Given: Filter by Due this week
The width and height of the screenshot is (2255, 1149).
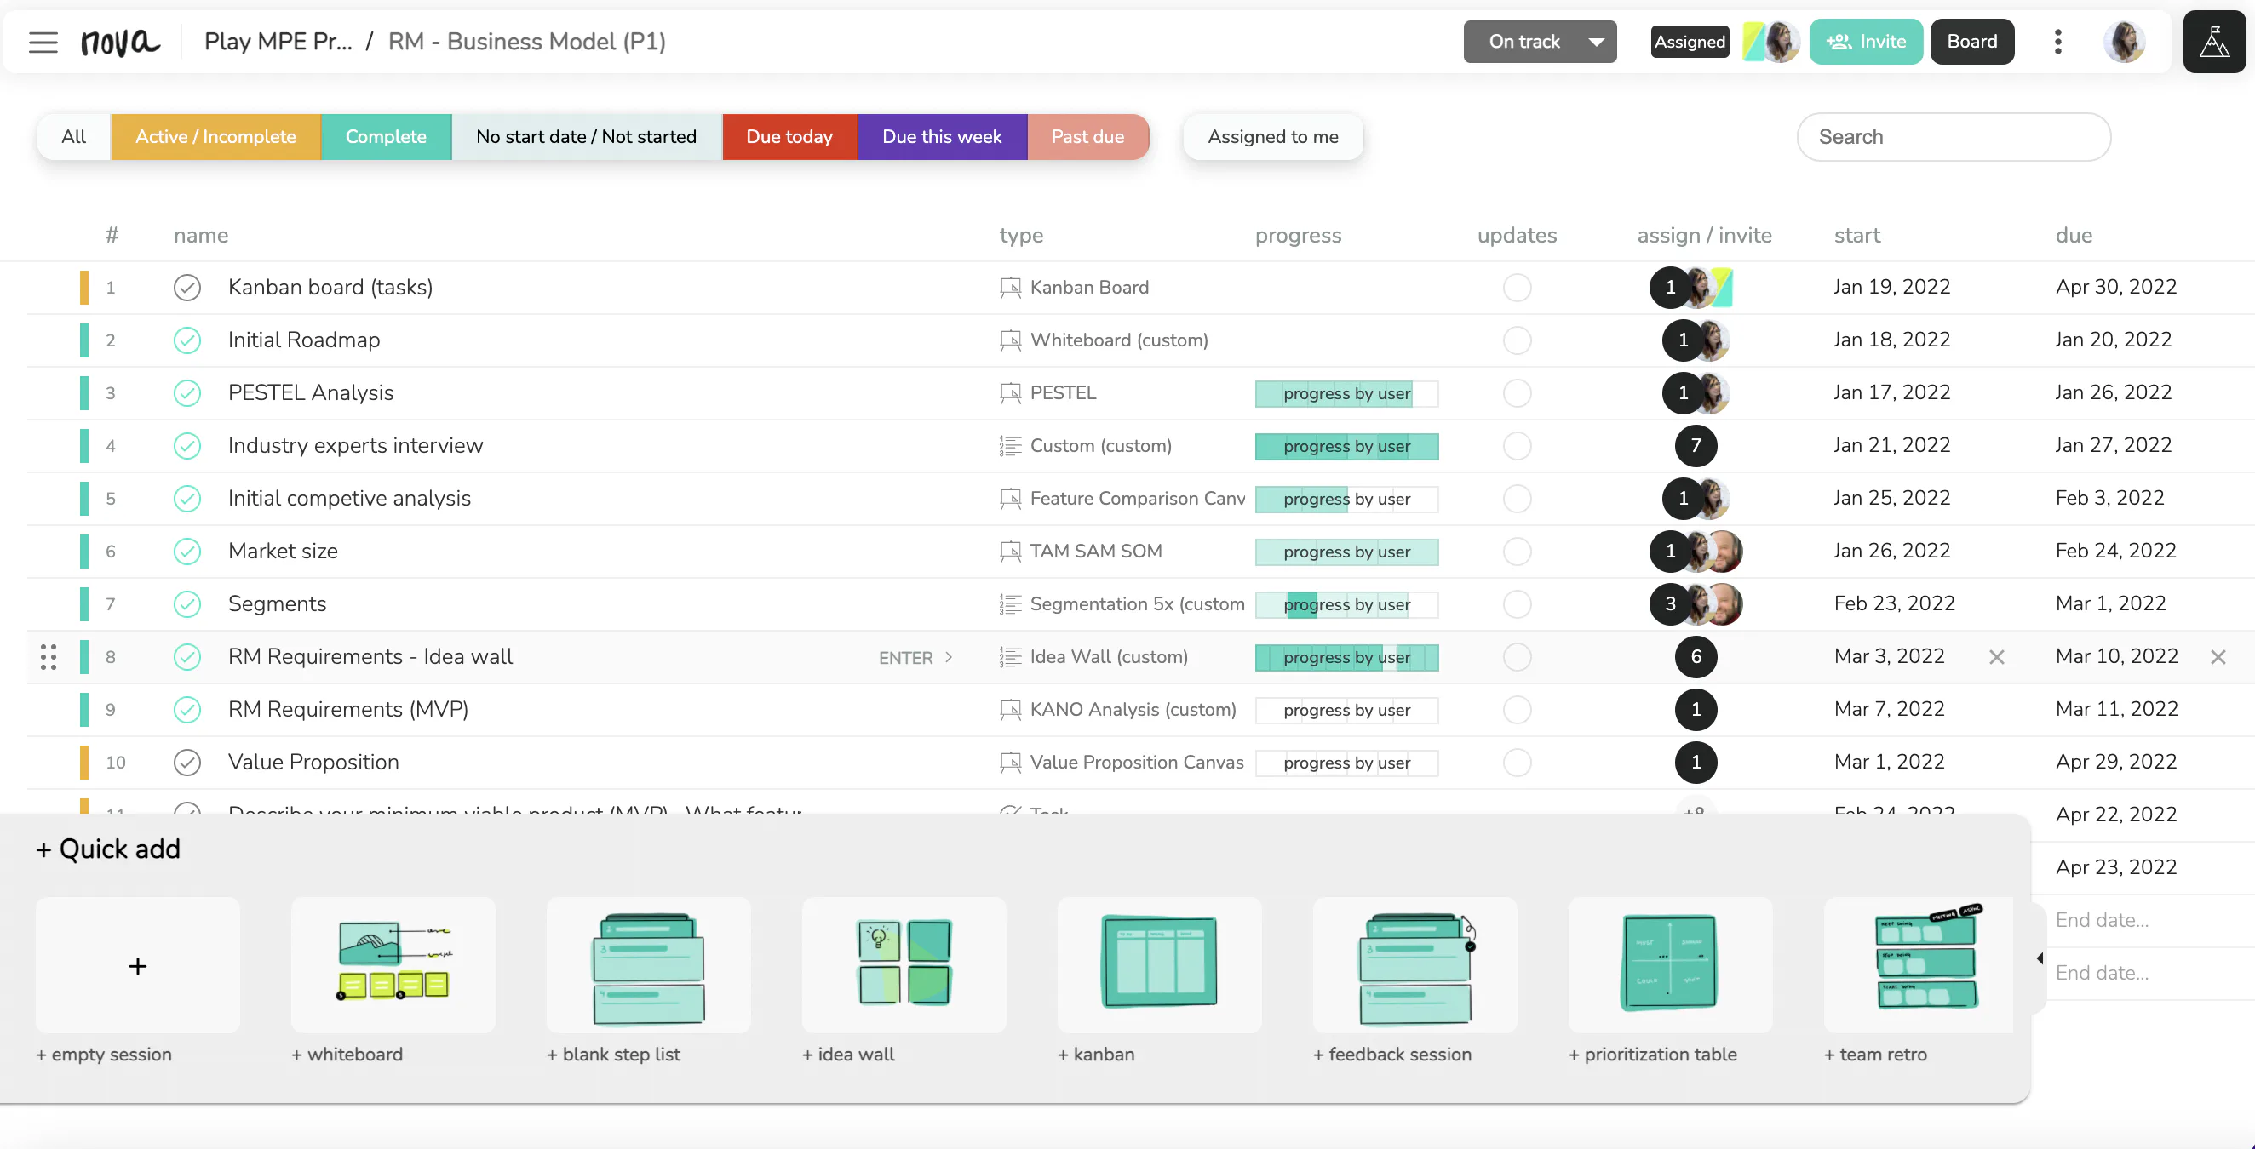Looking at the screenshot, I should 942,136.
